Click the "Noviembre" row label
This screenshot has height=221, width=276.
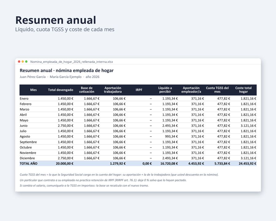click(x=28, y=153)
